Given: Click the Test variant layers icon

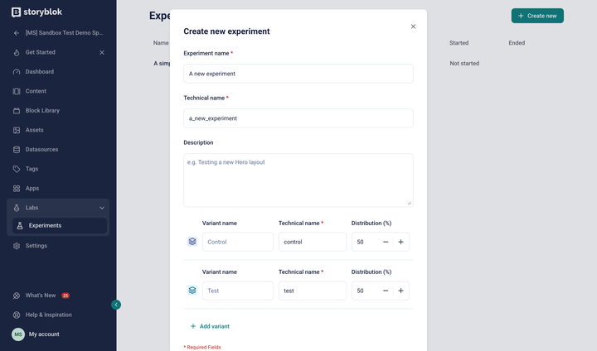Looking at the screenshot, I should [192, 291].
